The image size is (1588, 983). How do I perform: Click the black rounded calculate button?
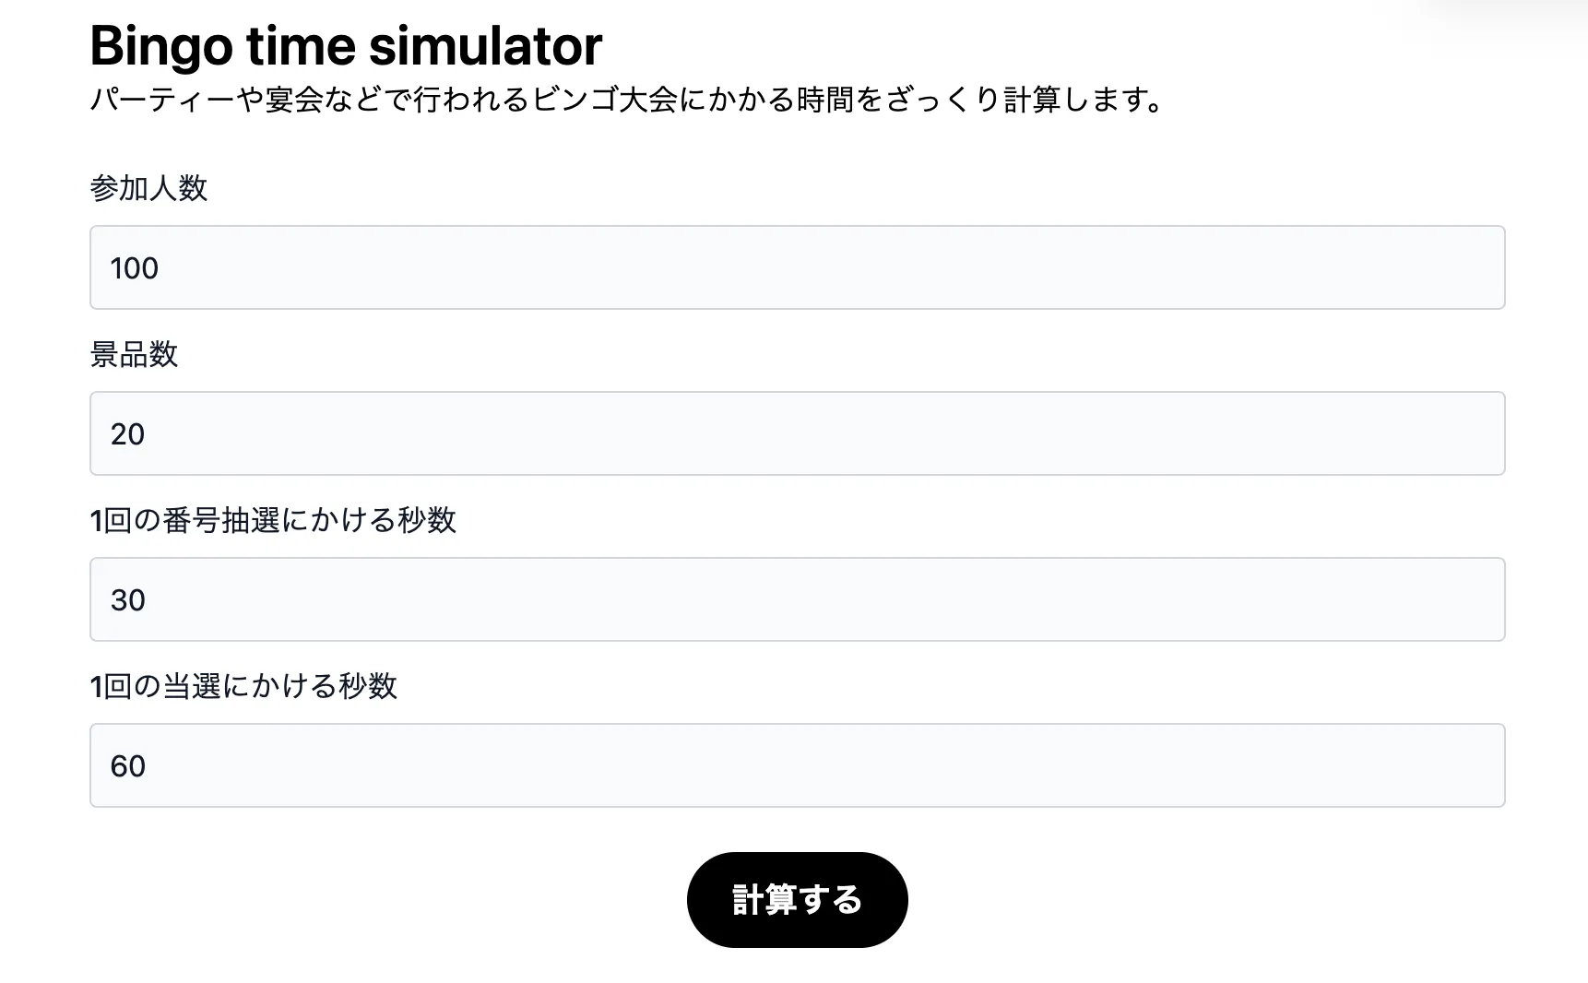tap(796, 899)
